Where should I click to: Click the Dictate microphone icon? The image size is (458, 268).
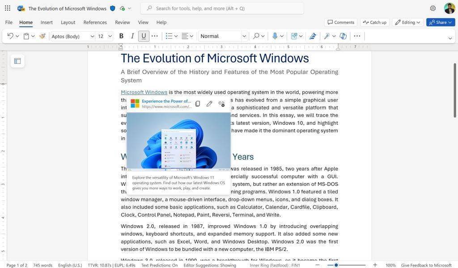pyautogui.click(x=275, y=36)
